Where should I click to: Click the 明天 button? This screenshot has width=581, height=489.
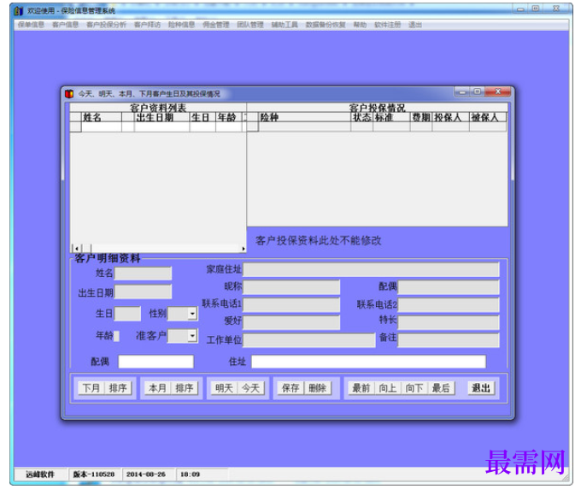(x=224, y=388)
